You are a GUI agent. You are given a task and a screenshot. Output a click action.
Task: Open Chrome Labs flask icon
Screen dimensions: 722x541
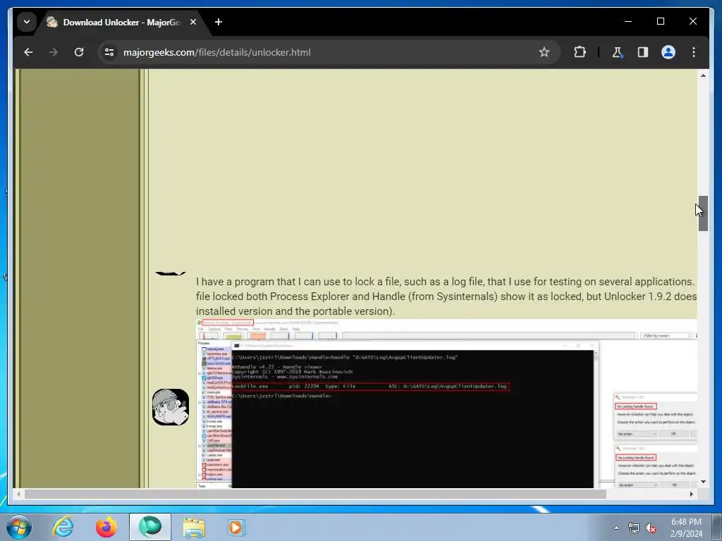(617, 52)
